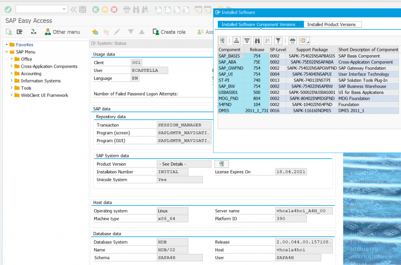401x265 pixels.
Task: Click the Save diskette icon
Action: pos(83,10)
